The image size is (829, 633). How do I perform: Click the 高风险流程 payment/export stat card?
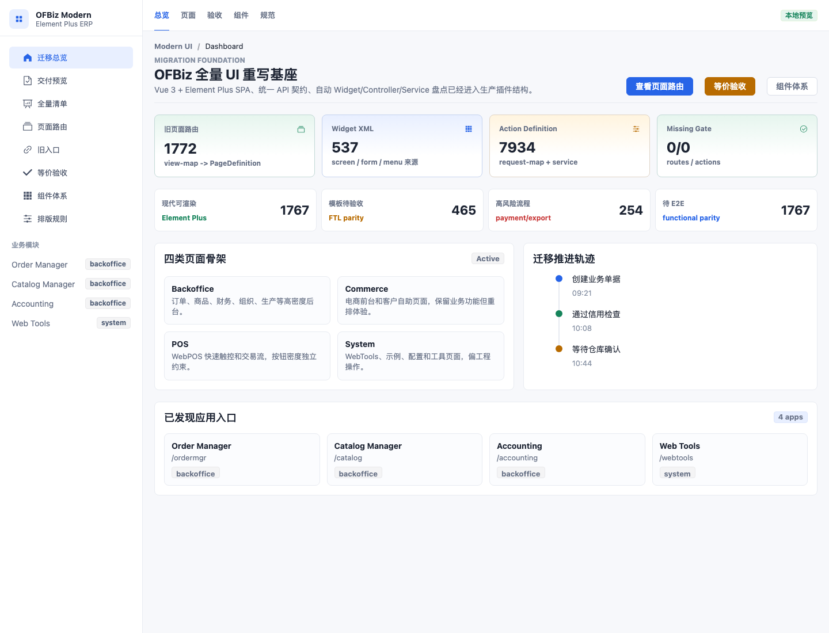pyautogui.click(x=569, y=210)
